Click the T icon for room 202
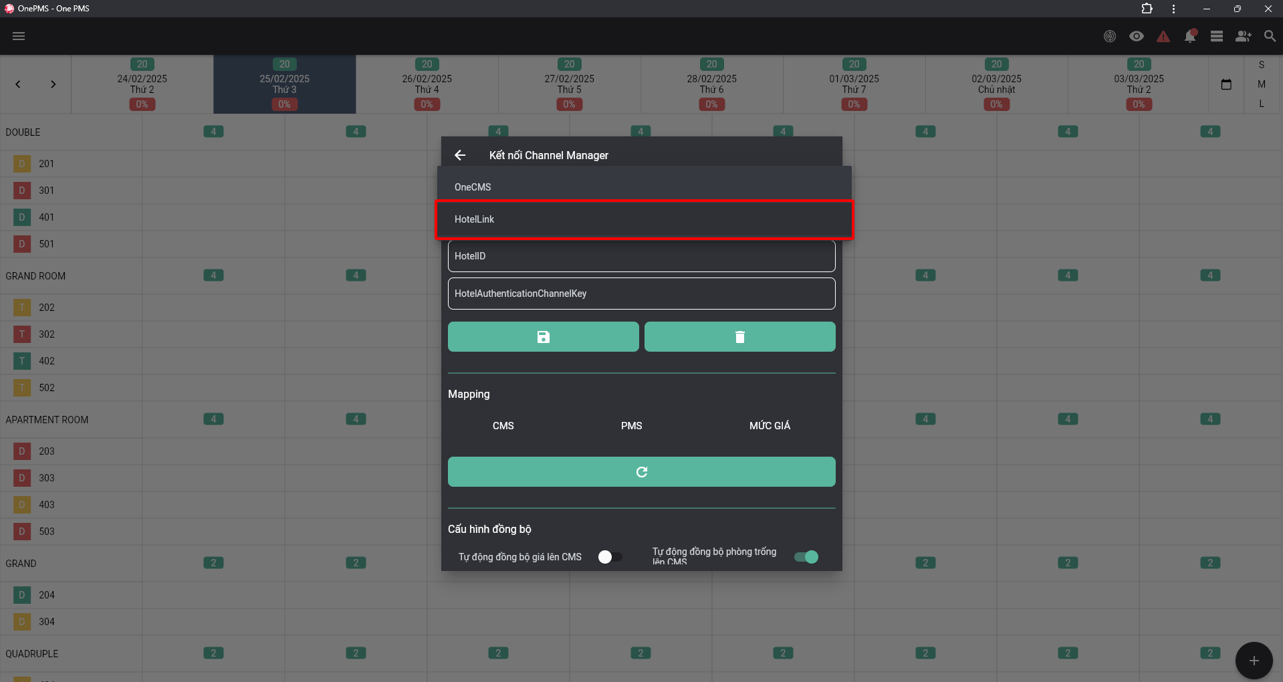This screenshot has height=682, width=1283. click(x=22, y=308)
